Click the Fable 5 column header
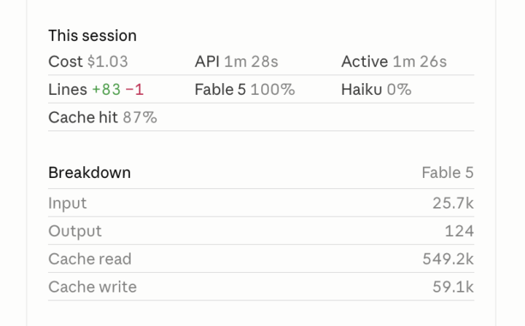The image size is (525, 326). (x=448, y=173)
